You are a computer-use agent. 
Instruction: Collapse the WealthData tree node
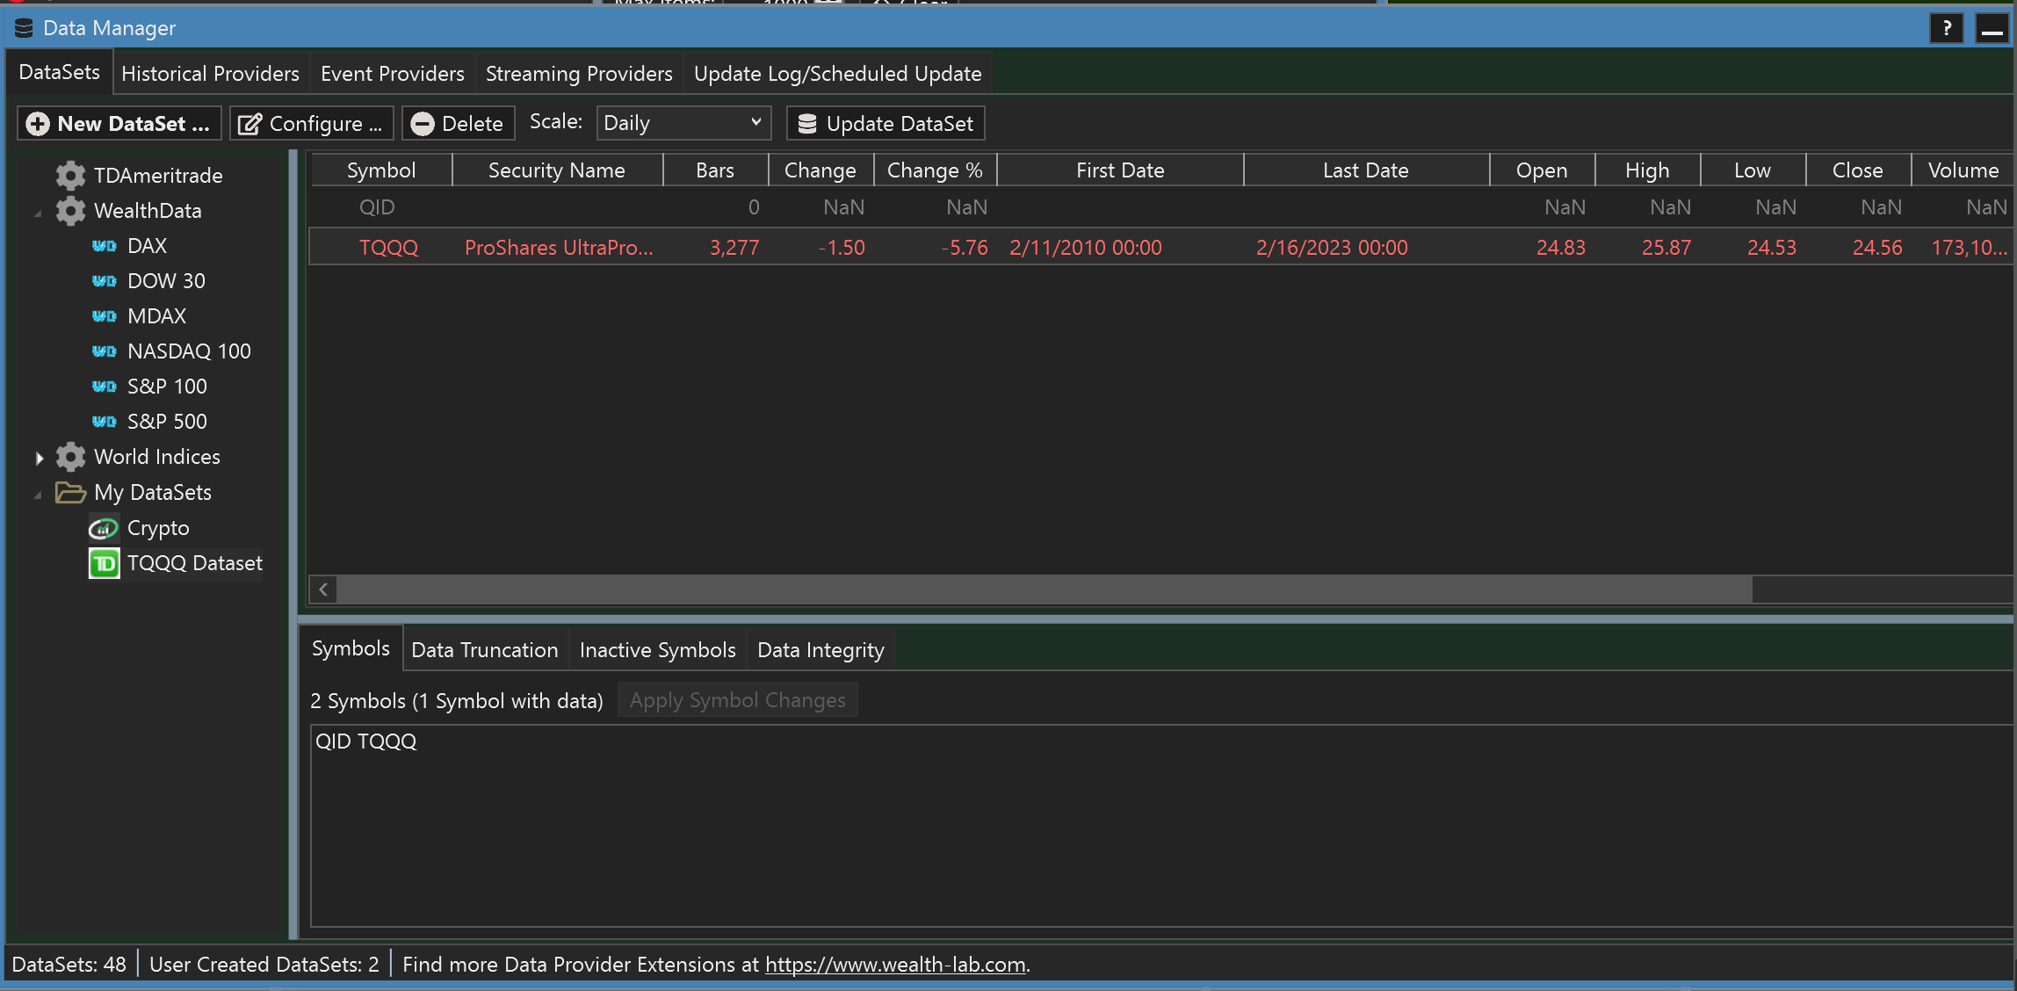click(x=38, y=213)
